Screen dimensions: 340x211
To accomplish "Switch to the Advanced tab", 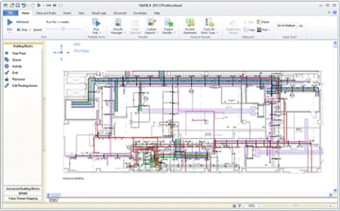I will tap(120, 13).
